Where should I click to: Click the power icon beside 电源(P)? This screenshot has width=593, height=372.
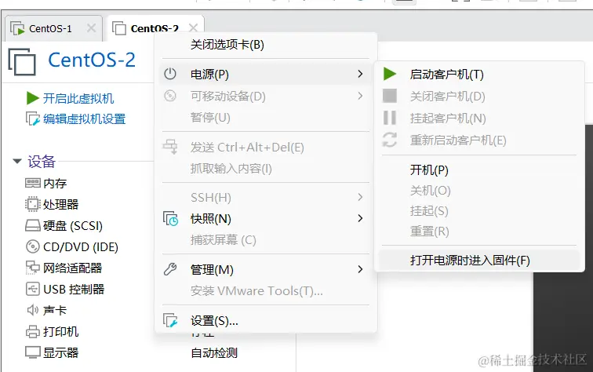170,74
